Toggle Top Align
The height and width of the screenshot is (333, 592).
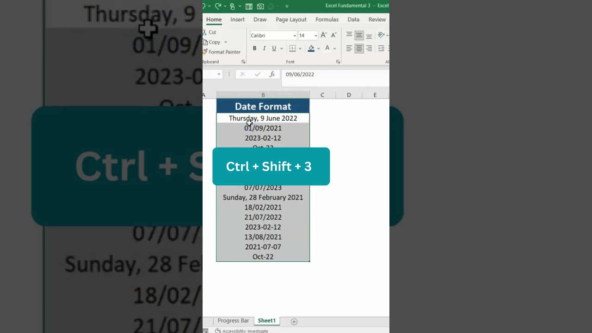coord(349,35)
